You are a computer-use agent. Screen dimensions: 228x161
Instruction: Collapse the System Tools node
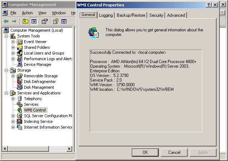coord(6,36)
